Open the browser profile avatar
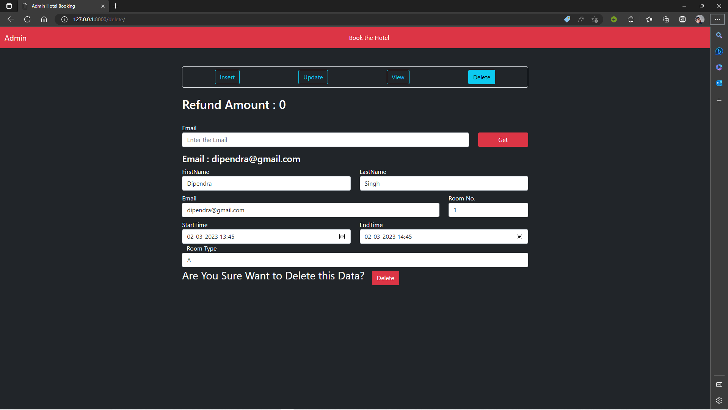This screenshot has height=410, width=728. click(x=700, y=19)
